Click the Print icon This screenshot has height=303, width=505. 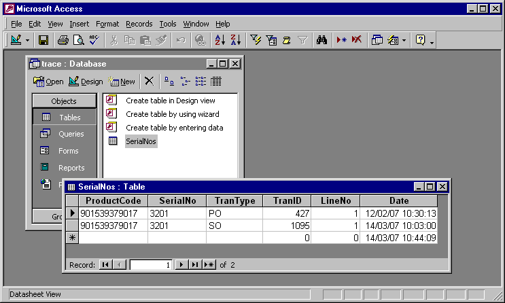[x=63, y=40]
